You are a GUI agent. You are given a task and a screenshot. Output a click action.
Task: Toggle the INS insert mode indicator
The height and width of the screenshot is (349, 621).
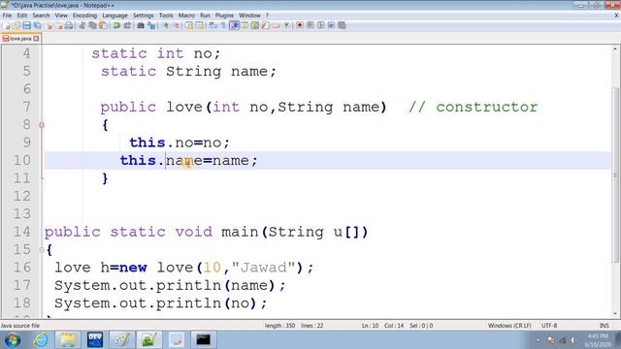tap(605, 326)
